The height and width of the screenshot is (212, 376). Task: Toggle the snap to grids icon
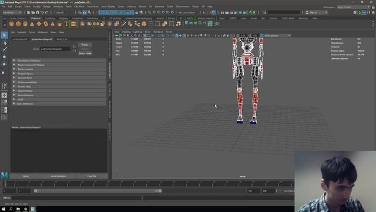(x=150, y=12)
